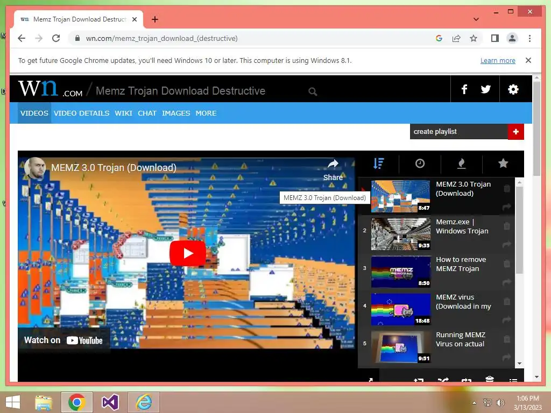Click the address bar URL
551x413 pixels.
(161, 38)
